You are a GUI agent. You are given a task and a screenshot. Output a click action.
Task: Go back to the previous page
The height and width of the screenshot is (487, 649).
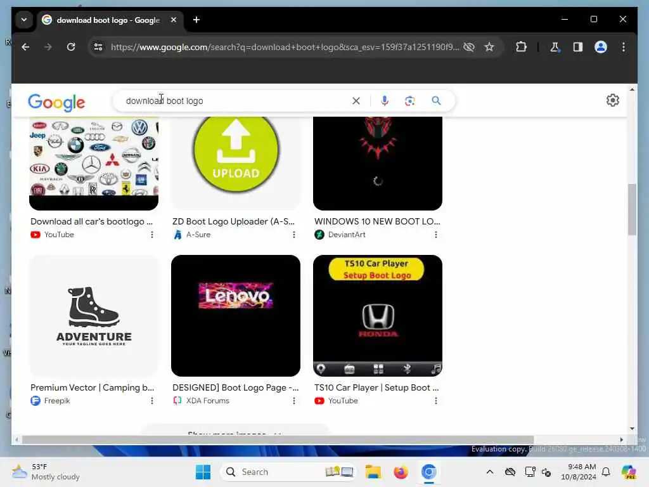[x=25, y=47]
